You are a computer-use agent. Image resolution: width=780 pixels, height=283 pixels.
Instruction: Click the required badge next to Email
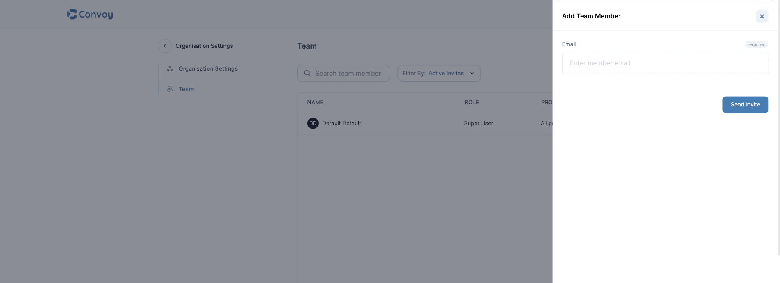756,44
